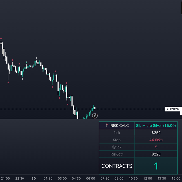Click the Stop row label

pos(117,140)
